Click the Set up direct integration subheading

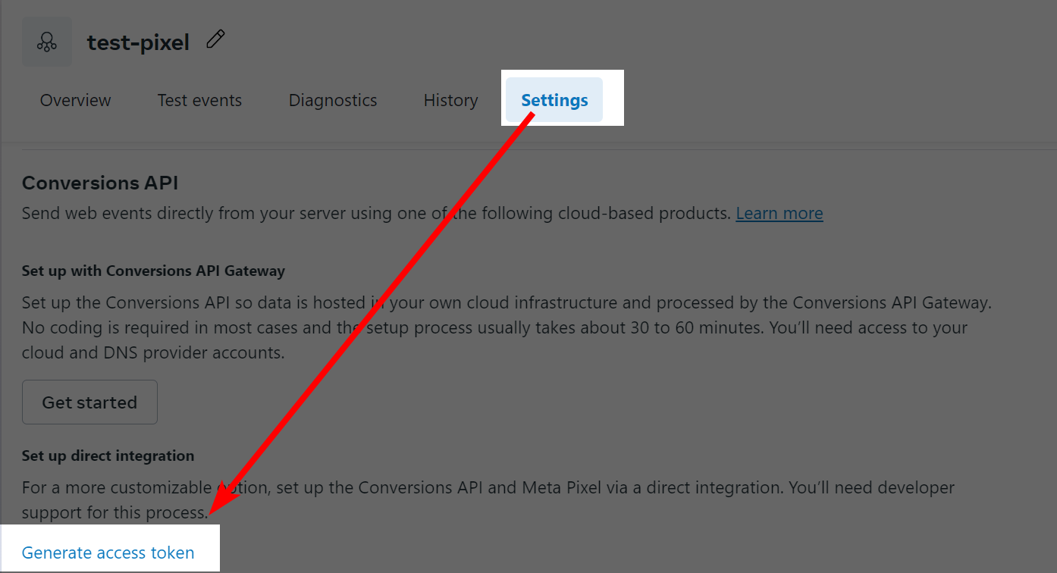[108, 456]
